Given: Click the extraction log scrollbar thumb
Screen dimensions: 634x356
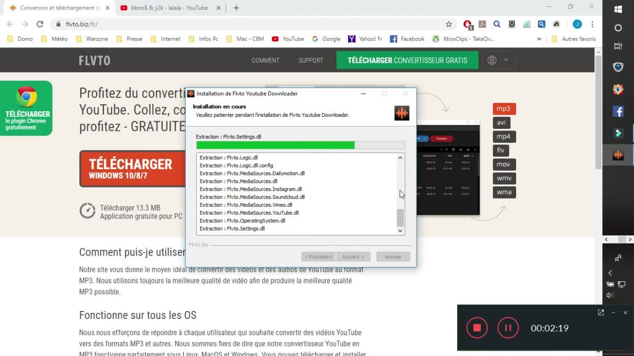Looking at the screenshot, I should coord(400,218).
